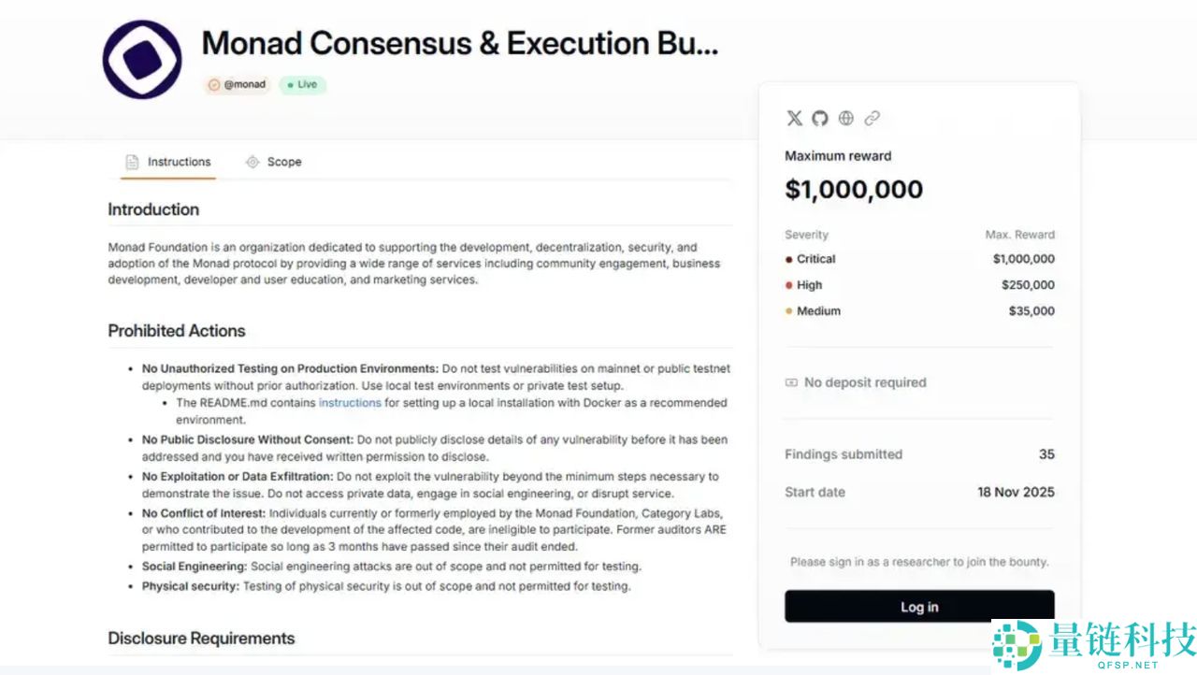Click the Live status badge

pyautogui.click(x=302, y=84)
